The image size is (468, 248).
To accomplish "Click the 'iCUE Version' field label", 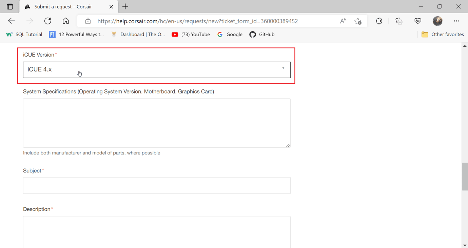I will [x=39, y=55].
